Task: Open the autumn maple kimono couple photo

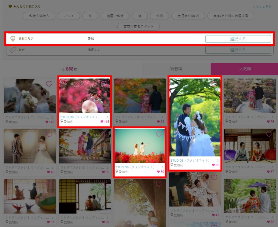Action: click(x=140, y=96)
